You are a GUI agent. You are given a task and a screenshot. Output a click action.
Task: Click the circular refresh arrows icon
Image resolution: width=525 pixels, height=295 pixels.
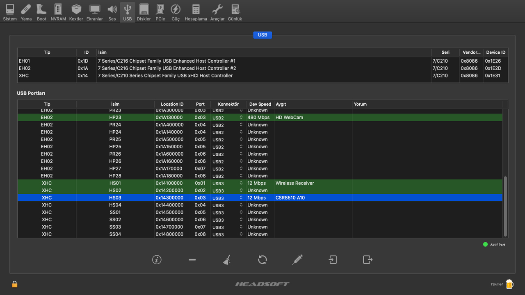tap(262, 260)
